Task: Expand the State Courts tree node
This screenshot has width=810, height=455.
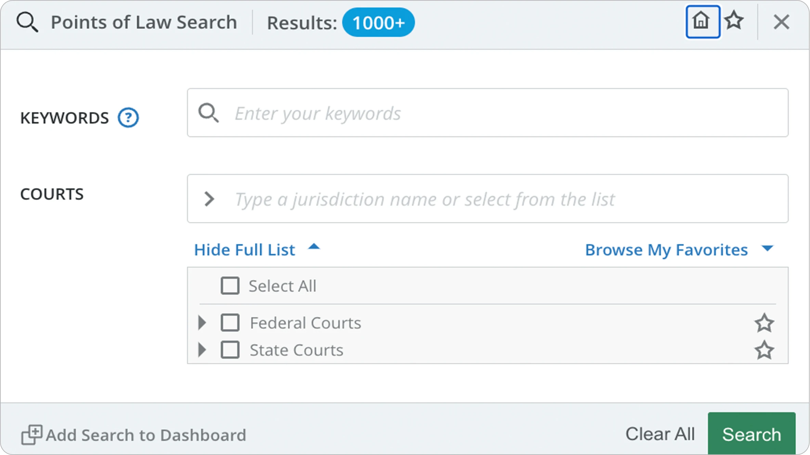Action: (202, 350)
